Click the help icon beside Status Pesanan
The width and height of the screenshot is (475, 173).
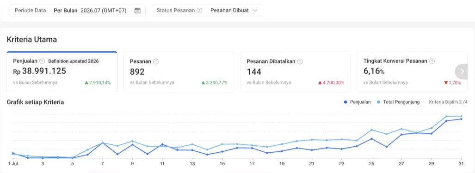pyautogui.click(x=199, y=10)
